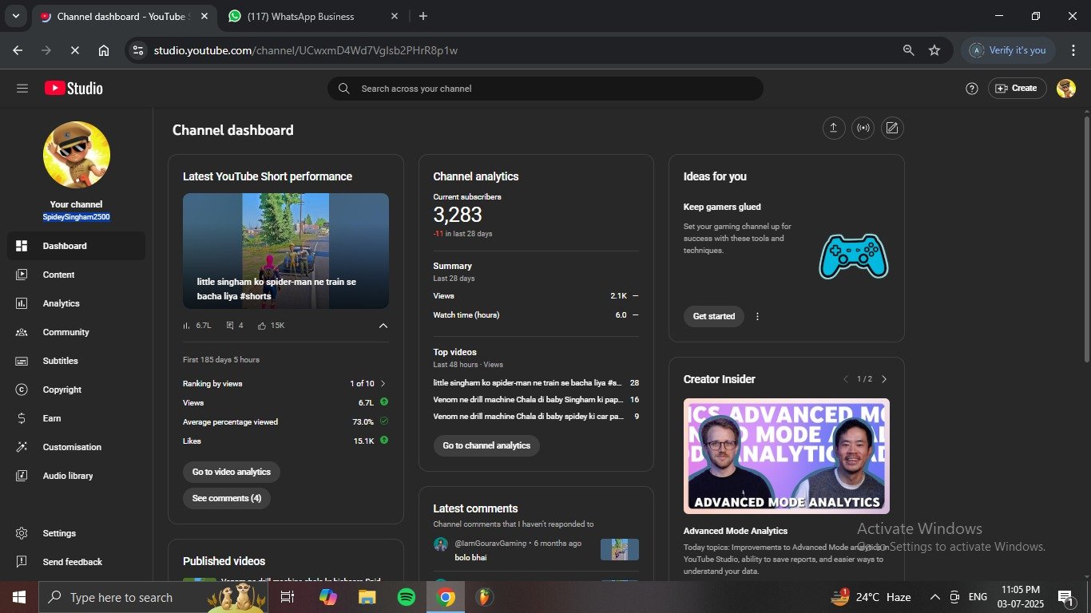
Task: Click the current subscribers count 3,283
Action: 458,214
